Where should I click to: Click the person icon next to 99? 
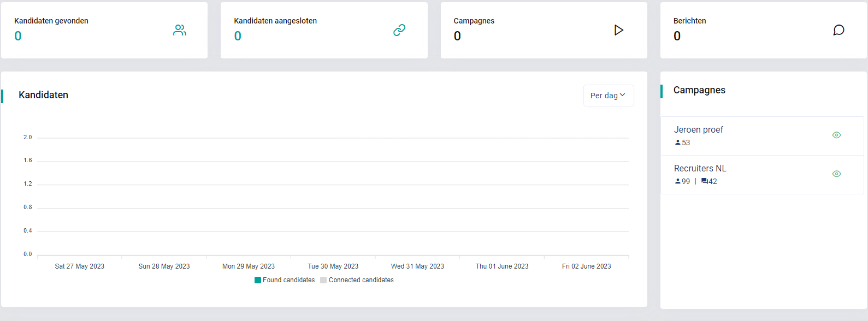(678, 181)
